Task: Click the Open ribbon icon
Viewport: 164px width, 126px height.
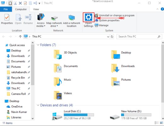Action: tap(18, 17)
